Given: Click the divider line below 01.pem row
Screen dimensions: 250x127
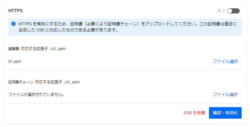Looking at the screenshot, I should (x=125, y=70).
